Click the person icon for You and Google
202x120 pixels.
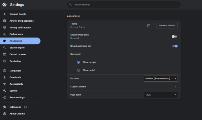tap(4, 14)
